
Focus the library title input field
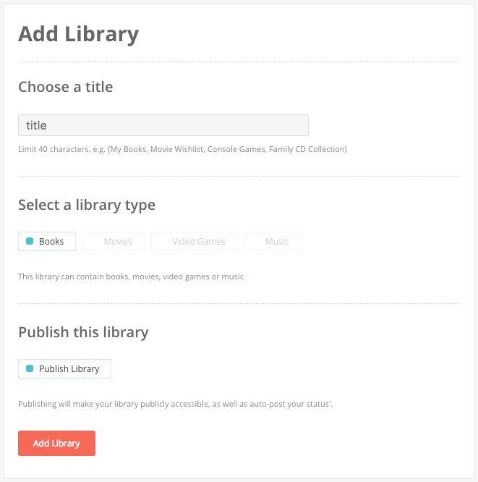tap(163, 125)
